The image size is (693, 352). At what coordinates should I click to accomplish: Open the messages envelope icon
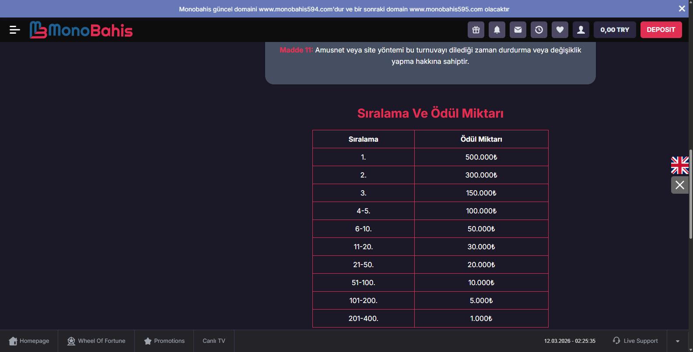(518, 30)
